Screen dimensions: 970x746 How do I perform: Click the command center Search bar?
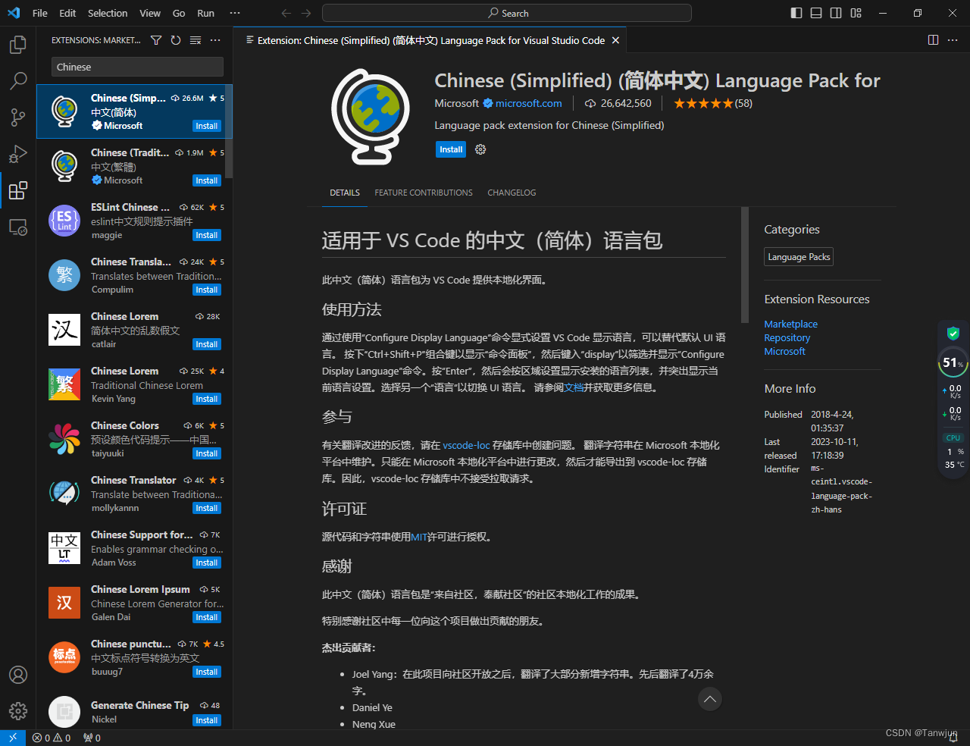507,13
